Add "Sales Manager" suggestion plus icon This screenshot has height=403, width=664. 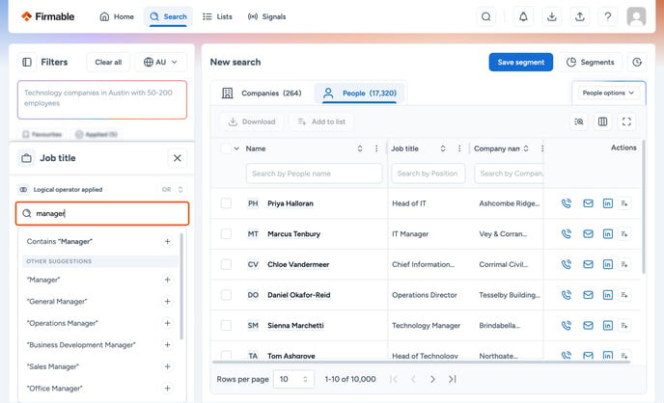[167, 366]
